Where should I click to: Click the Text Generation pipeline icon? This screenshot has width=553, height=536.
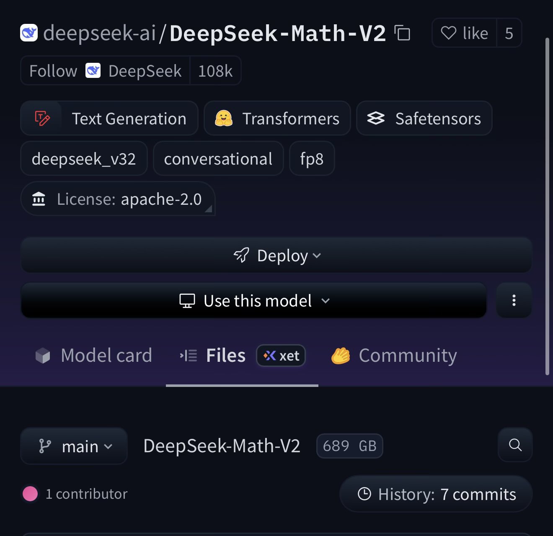click(41, 118)
